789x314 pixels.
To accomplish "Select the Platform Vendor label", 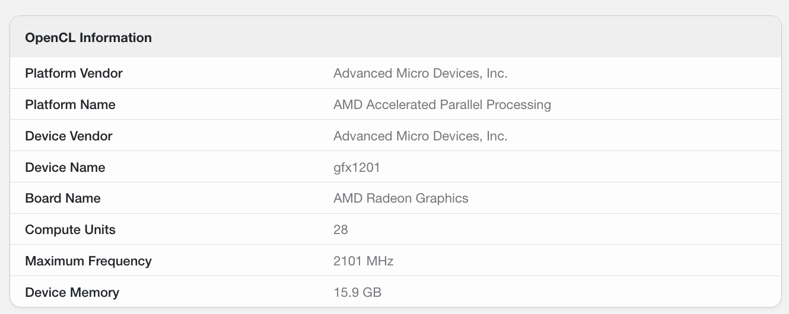I will click(x=74, y=73).
